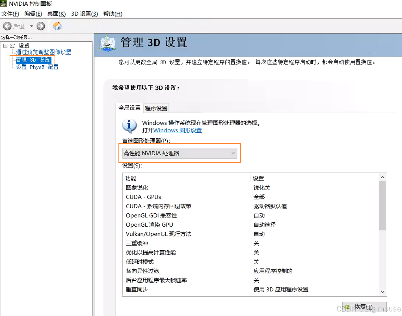Click the Forward arrow icon

pos(41,26)
